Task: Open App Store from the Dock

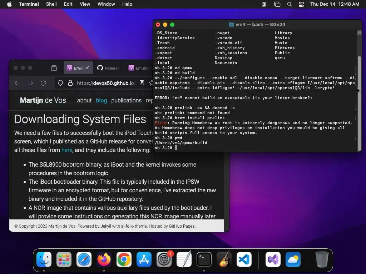Action: [144, 259]
